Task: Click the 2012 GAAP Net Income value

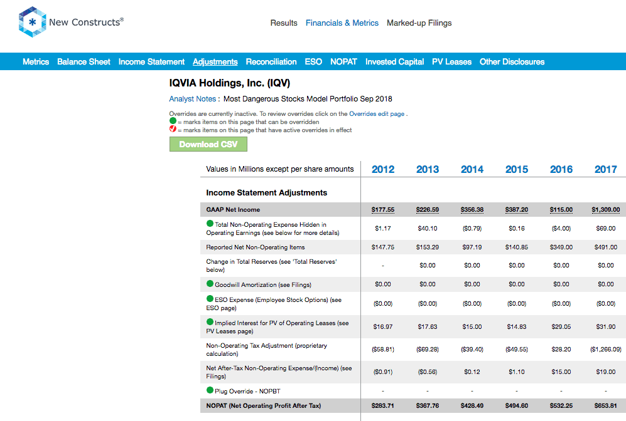Action: [x=383, y=209]
